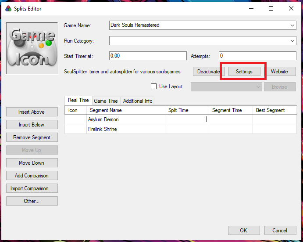Click Add Comparison button
This screenshot has height=242, width=303.
(x=32, y=176)
